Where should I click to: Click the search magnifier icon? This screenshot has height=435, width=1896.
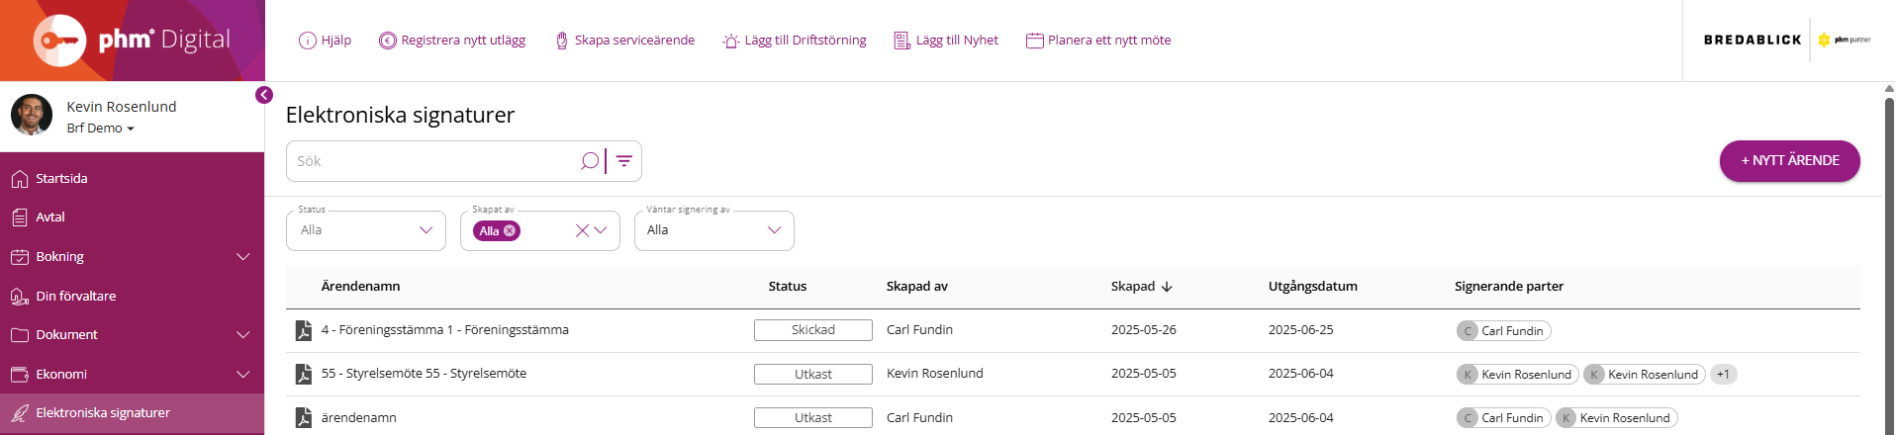pos(590,161)
